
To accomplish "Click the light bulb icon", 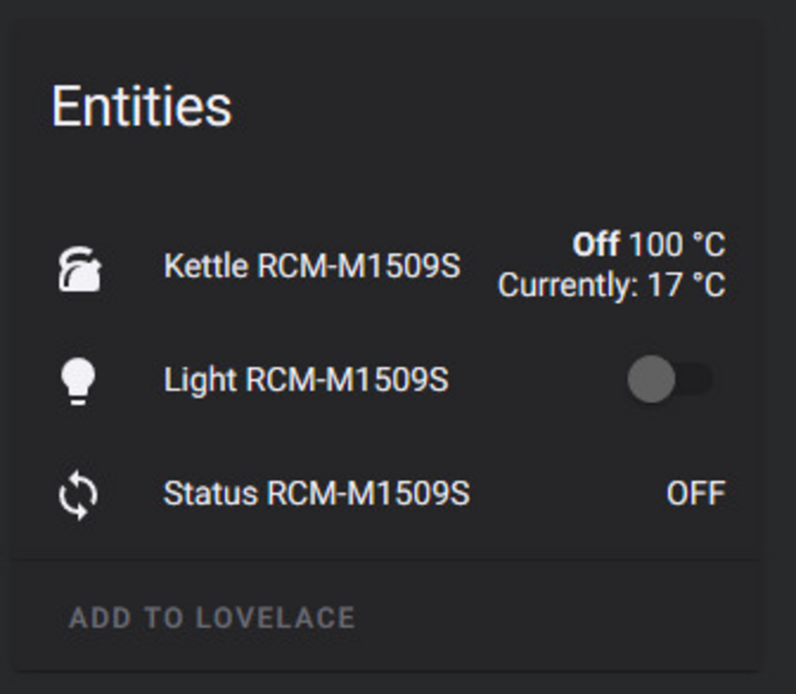I will point(78,381).
